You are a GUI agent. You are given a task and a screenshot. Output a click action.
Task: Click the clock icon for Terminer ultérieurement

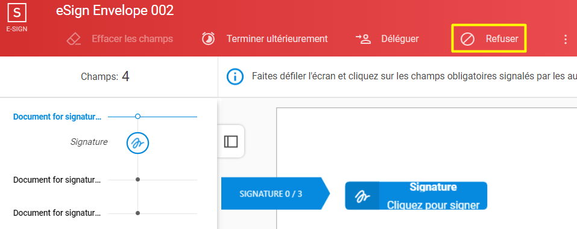(x=208, y=38)
